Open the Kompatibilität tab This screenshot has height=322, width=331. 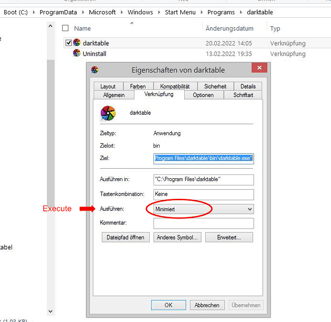point(175,86)
